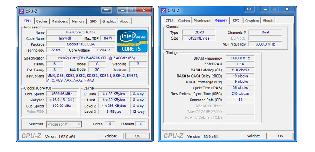
Task: Click CPU-Z app icon in right window title bar
Action: pos(164,11)
